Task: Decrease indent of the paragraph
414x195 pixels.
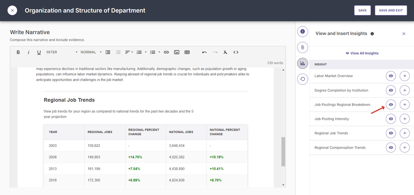Action: 118,52
